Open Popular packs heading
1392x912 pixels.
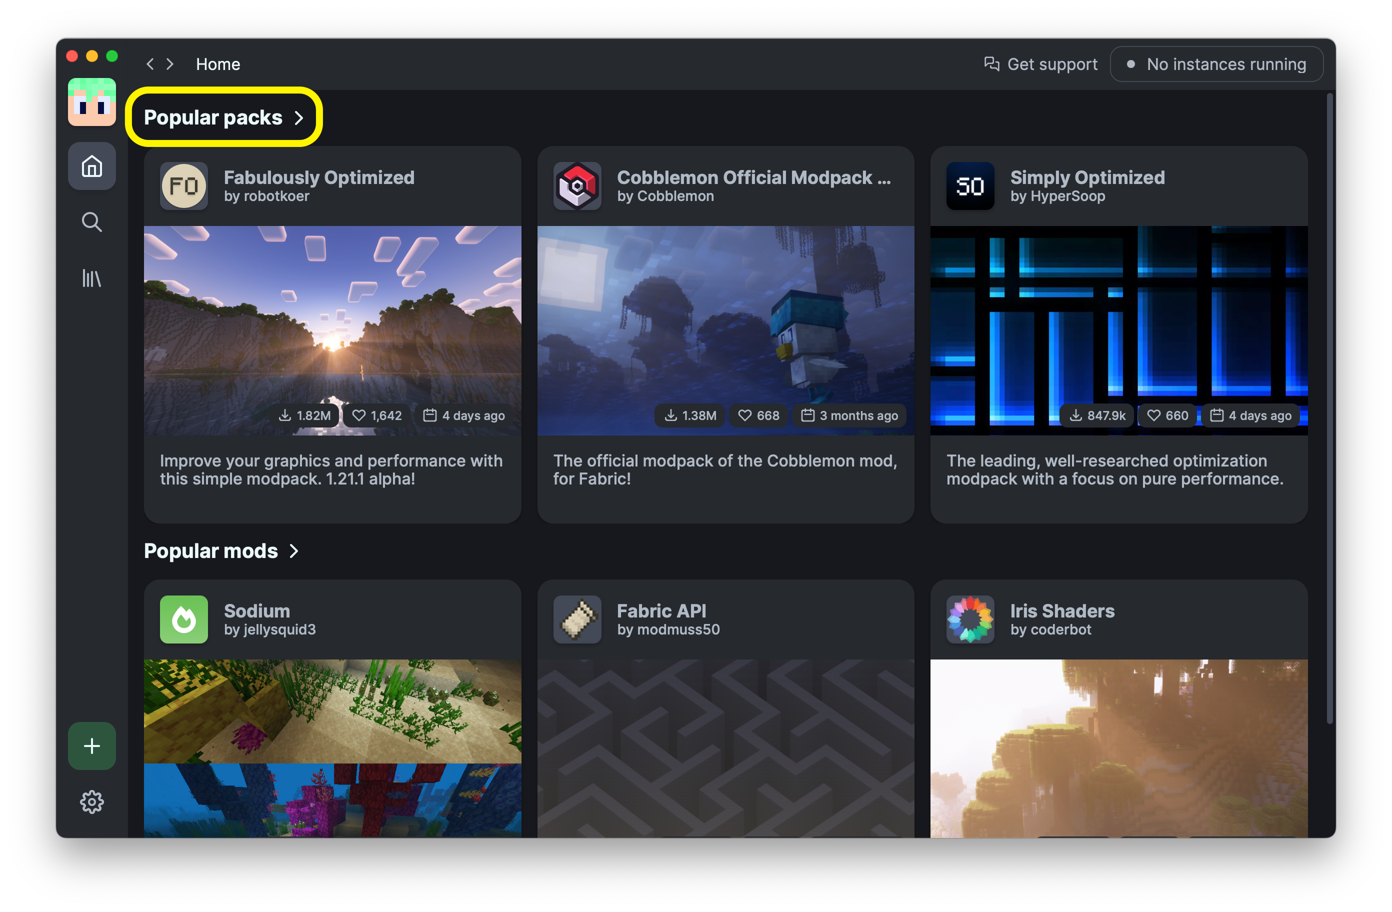click(213, 117)
